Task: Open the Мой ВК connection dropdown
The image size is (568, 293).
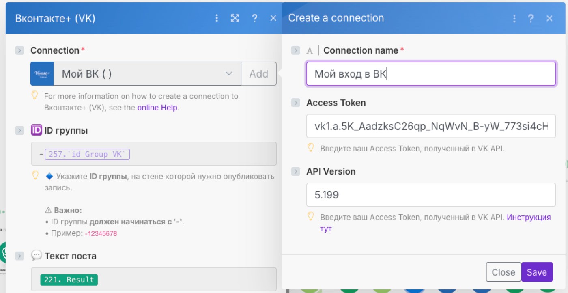Action: point(148,73)
